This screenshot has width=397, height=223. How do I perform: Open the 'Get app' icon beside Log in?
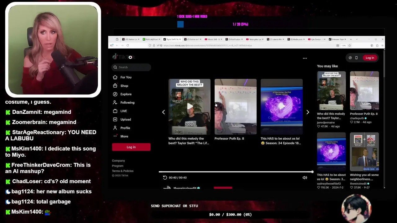coord(356,58)
